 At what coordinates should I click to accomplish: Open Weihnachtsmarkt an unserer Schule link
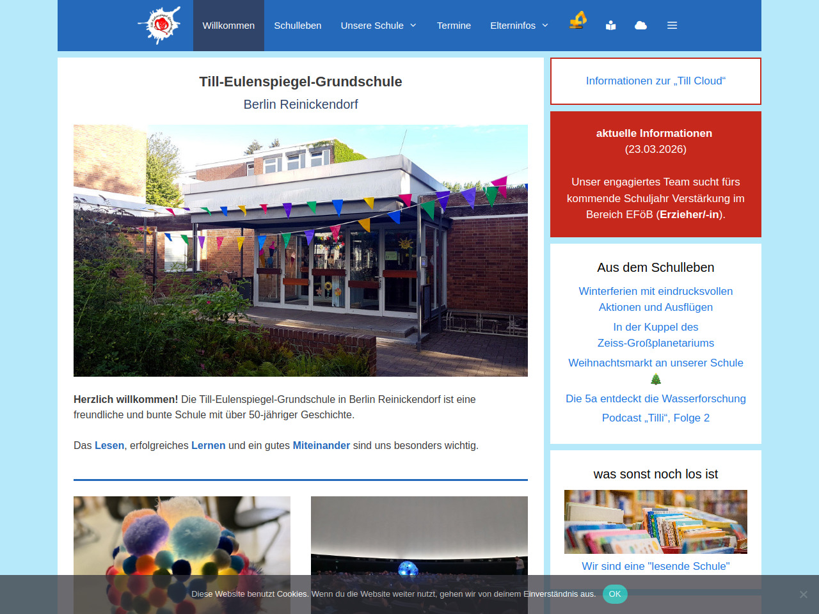point(655,363)
